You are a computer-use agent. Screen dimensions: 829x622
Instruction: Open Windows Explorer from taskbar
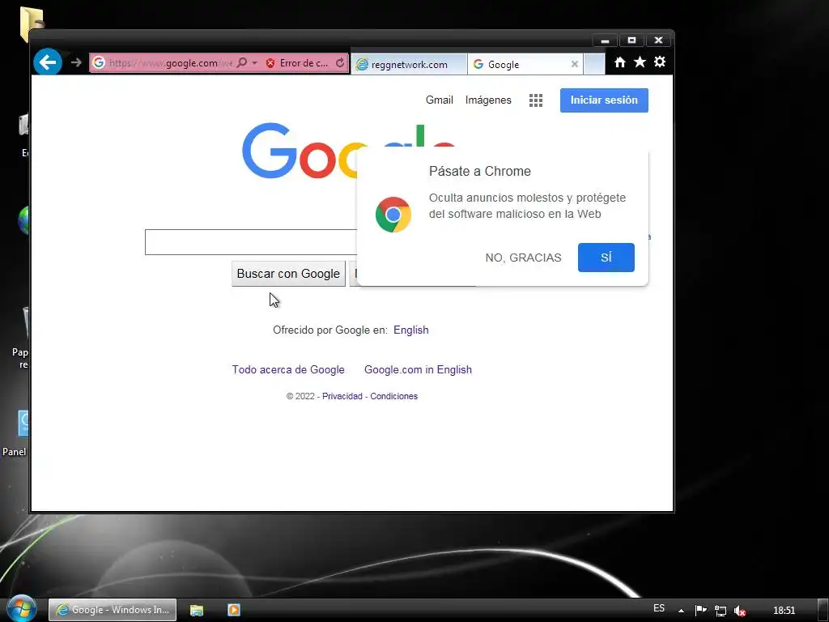pos(197,610)
